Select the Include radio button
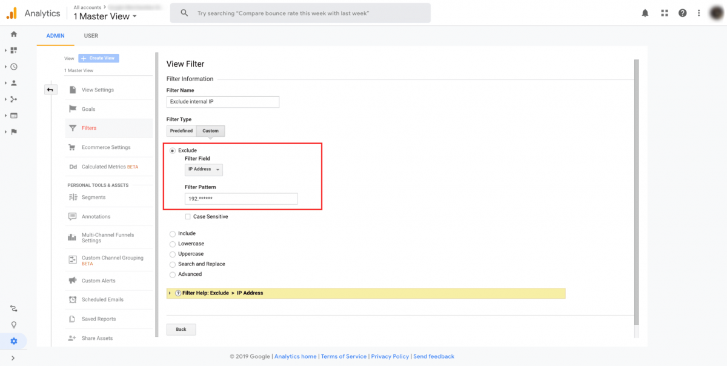 coord(173,233)
